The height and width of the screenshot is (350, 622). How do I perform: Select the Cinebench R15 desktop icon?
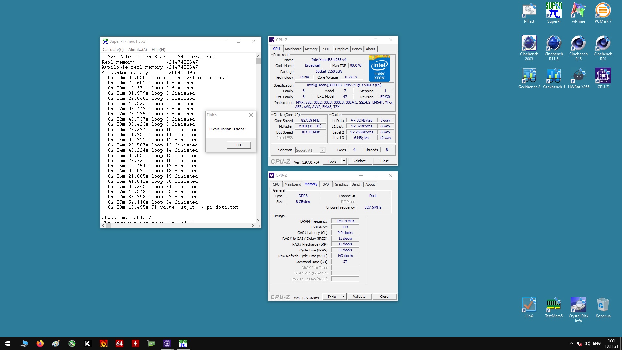(578, 48)
